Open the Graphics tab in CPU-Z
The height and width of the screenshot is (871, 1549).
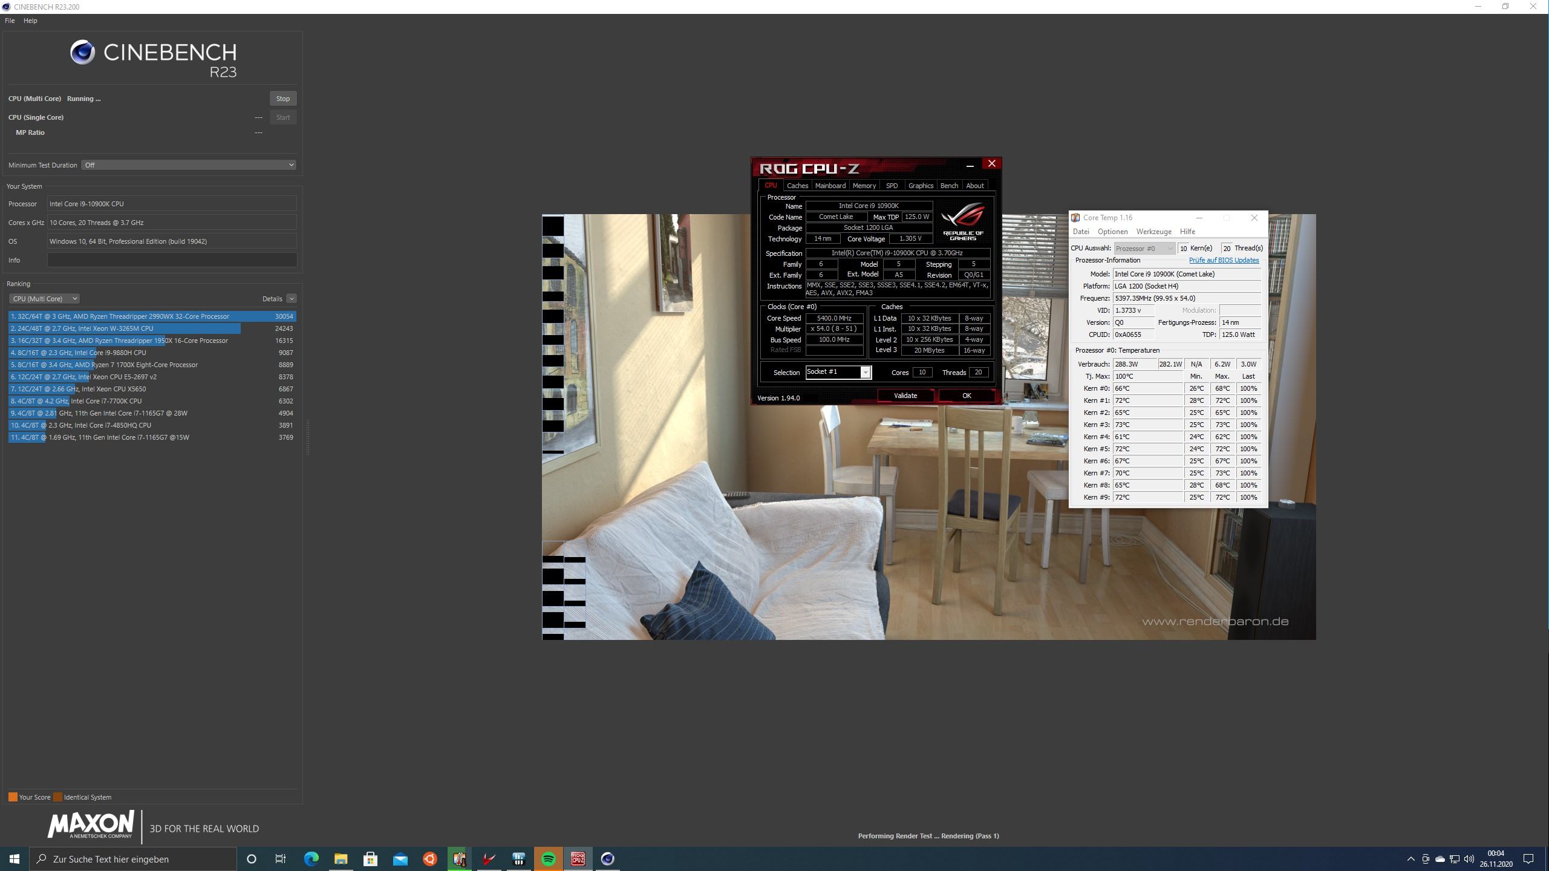click(x=921, y=186)
